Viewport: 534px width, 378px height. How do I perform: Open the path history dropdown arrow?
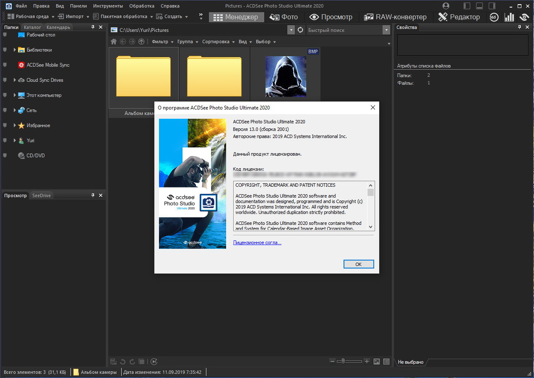tap(291, 30)
